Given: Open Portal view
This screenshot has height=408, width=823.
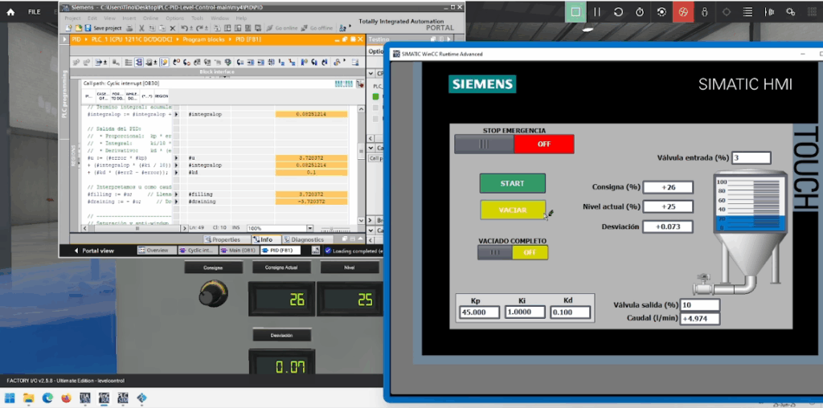Looking at the screenshot, I should point(94,251).
